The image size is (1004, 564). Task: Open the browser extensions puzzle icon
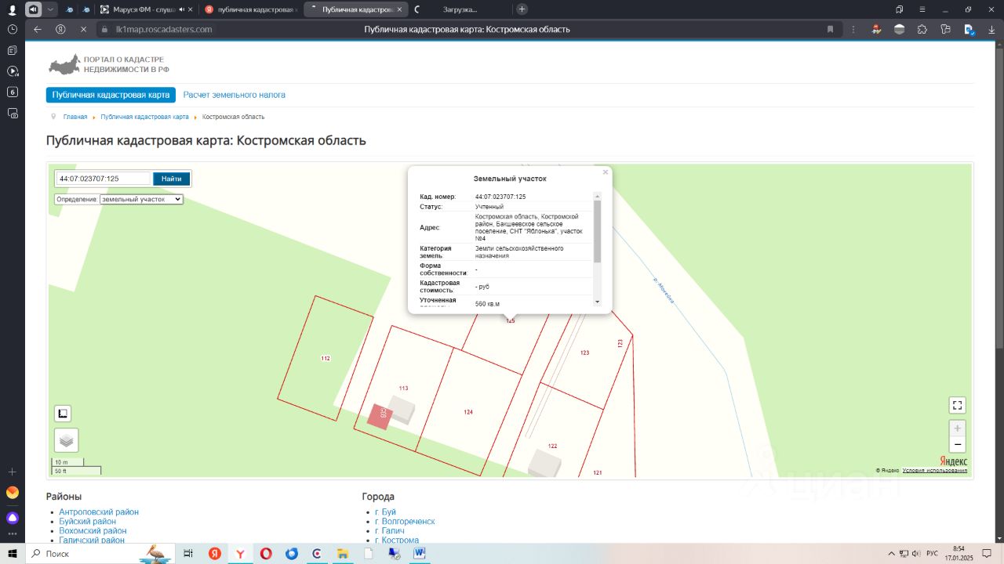click(922, 29)
